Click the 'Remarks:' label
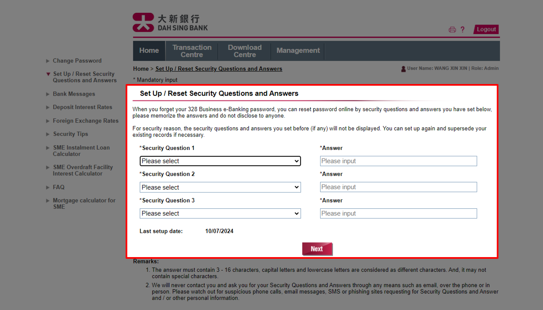Viewport: 543px width, 310px height. click(x=146, y=261)
